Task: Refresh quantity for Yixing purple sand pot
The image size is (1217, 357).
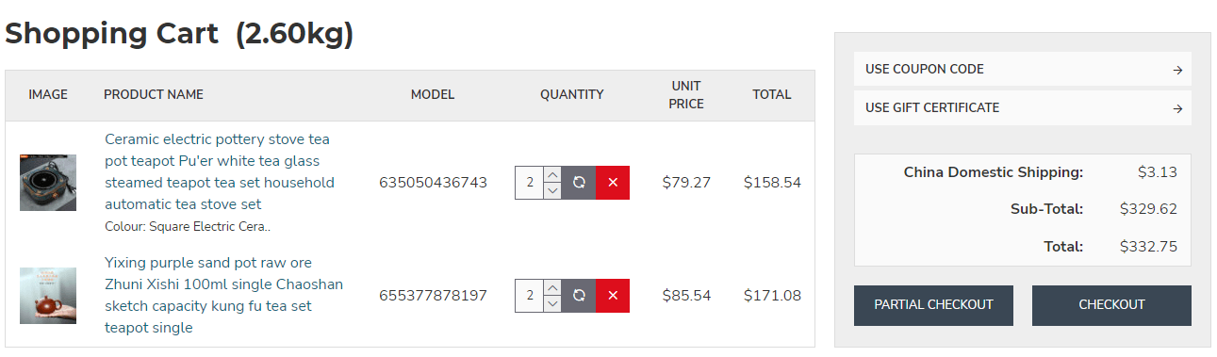Action: pos(579,296)
